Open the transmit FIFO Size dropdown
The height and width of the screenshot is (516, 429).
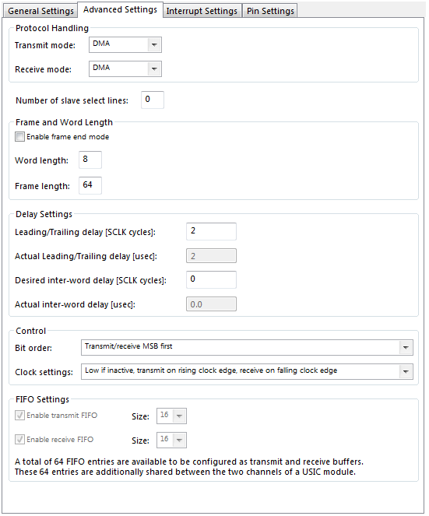pyautogui.click(x=171, y=416)
